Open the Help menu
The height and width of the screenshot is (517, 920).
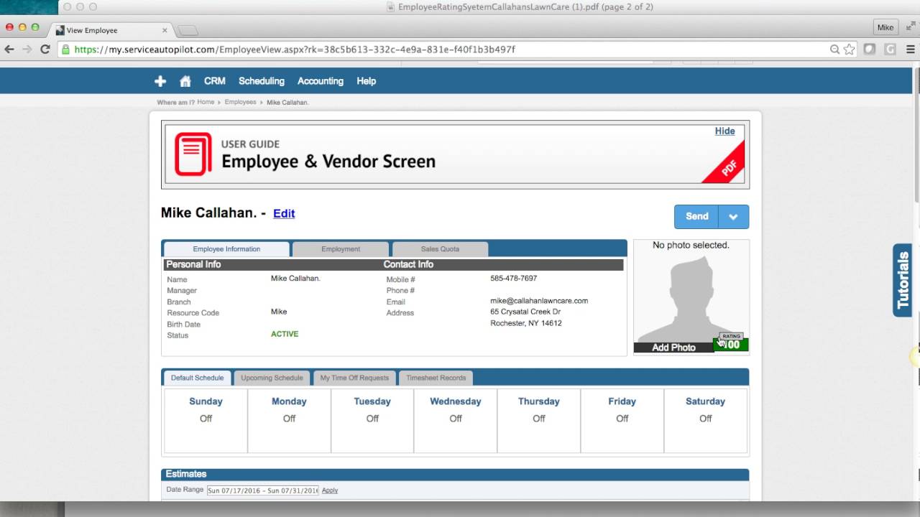pyautogui.click(x=366, y=81)
